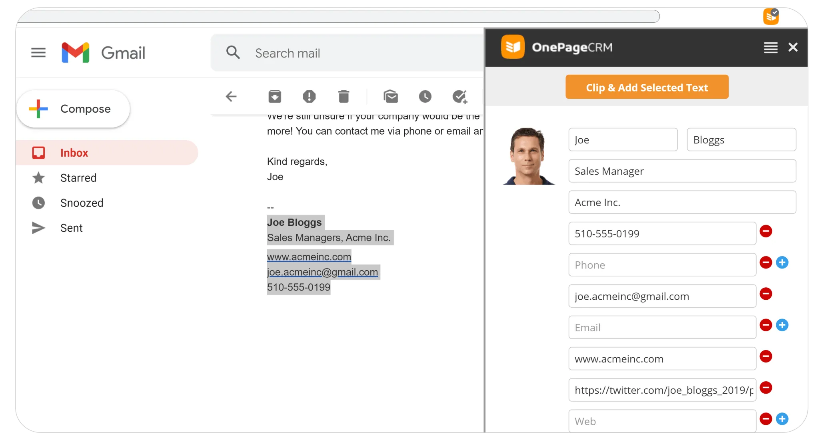Edit the first name field Joe

623,139
